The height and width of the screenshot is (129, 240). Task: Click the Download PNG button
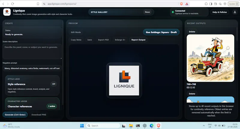[x=39, y=115]
